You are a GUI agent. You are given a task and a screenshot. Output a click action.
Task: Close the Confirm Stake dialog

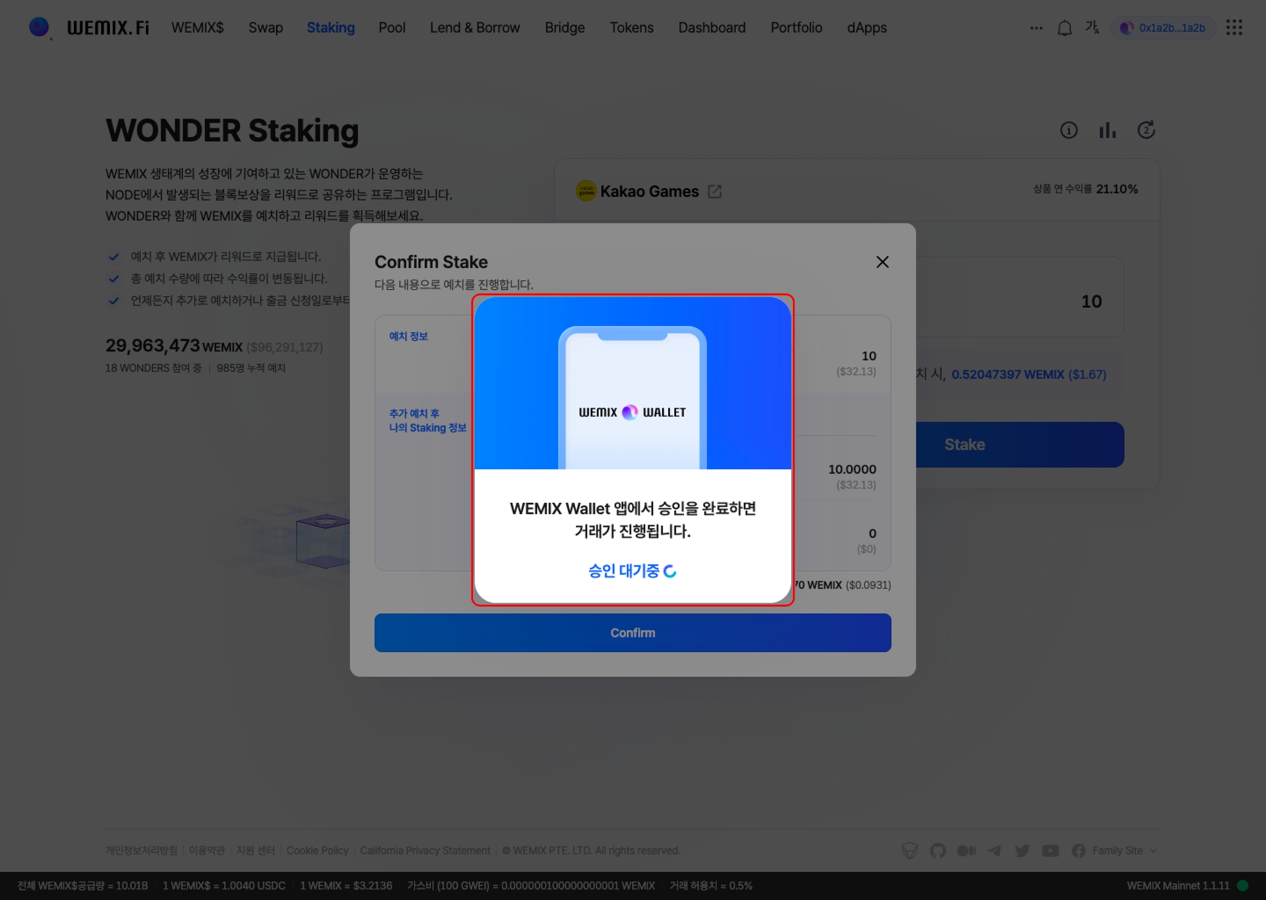[x=882, y=262]
